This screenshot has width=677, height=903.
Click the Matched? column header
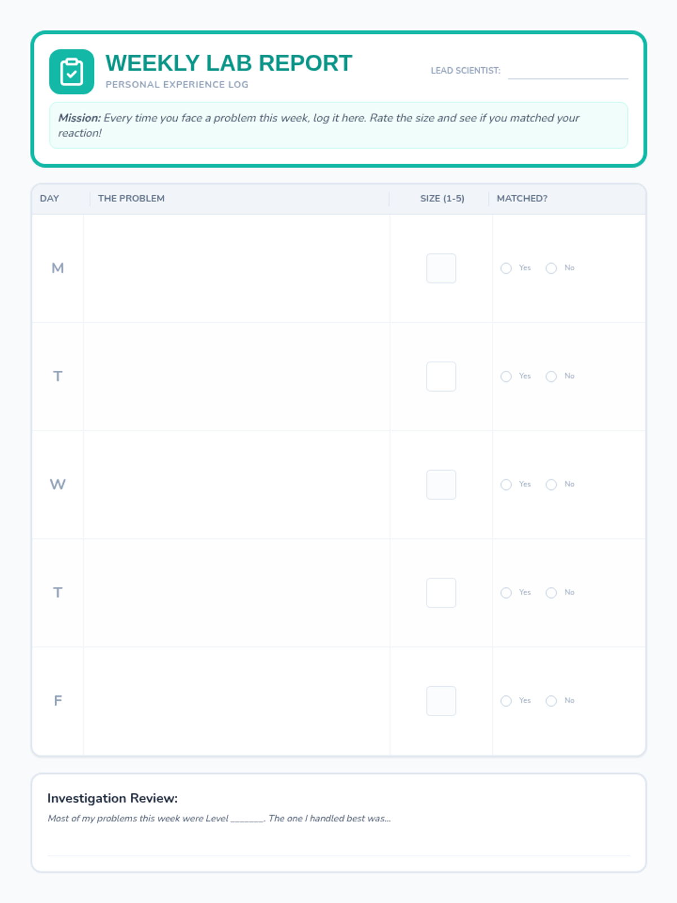point(522,199)
